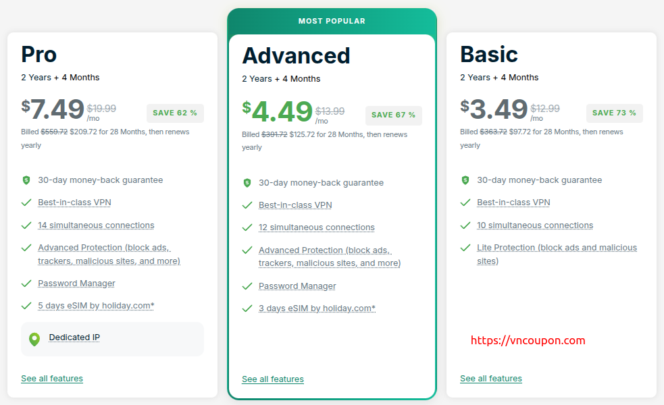Click 3 days eSIM by holiday.com link
The height and width of the screenshot is (405, 664).
pos(317,308)
